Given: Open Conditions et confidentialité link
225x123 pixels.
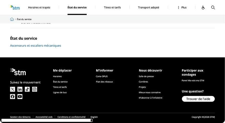Looking at the screenshot, I should [71, 117].
